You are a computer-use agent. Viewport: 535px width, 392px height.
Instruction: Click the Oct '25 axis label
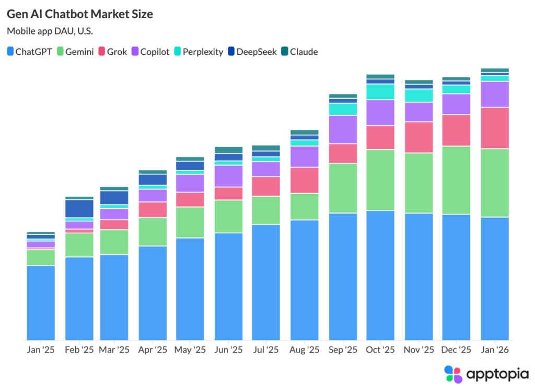380,350
